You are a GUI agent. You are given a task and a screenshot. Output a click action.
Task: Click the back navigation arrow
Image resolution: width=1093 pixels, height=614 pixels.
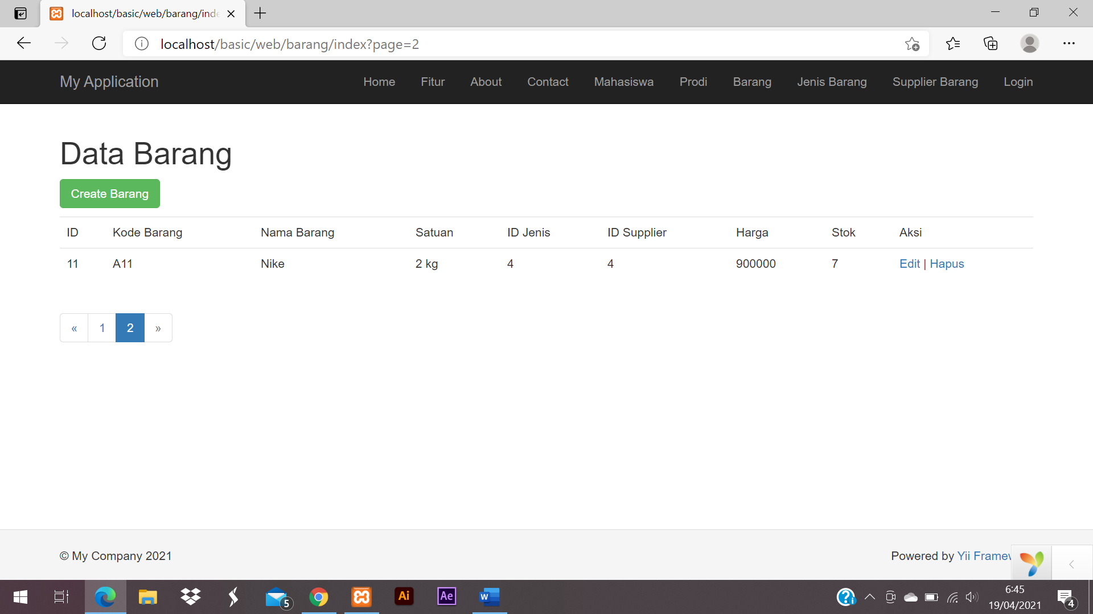24,44
